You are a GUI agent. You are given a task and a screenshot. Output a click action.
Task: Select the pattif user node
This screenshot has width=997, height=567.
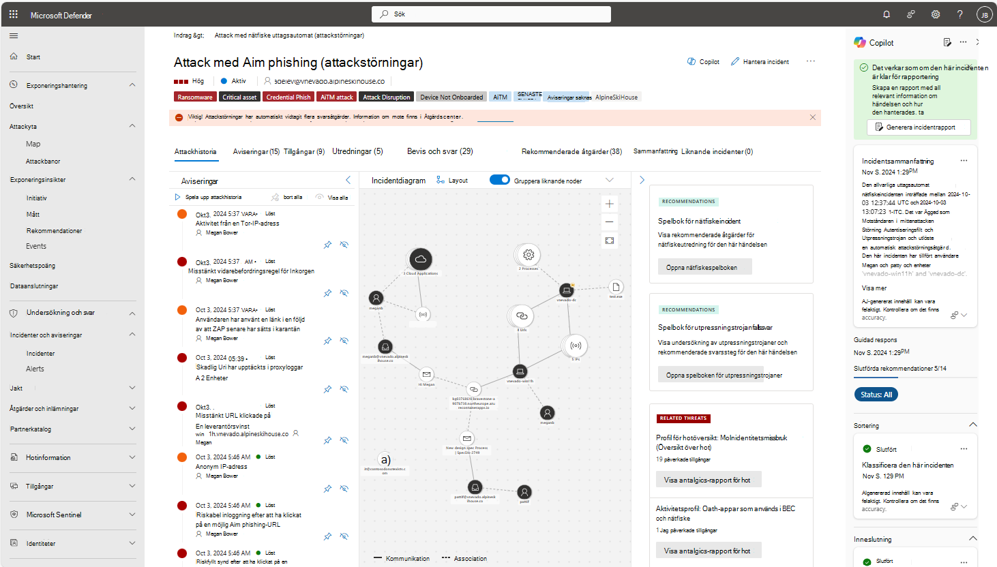[524, 492]
